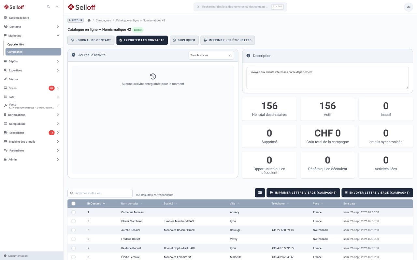Toggle the select-all checkbox in table header

pos(73,204)
